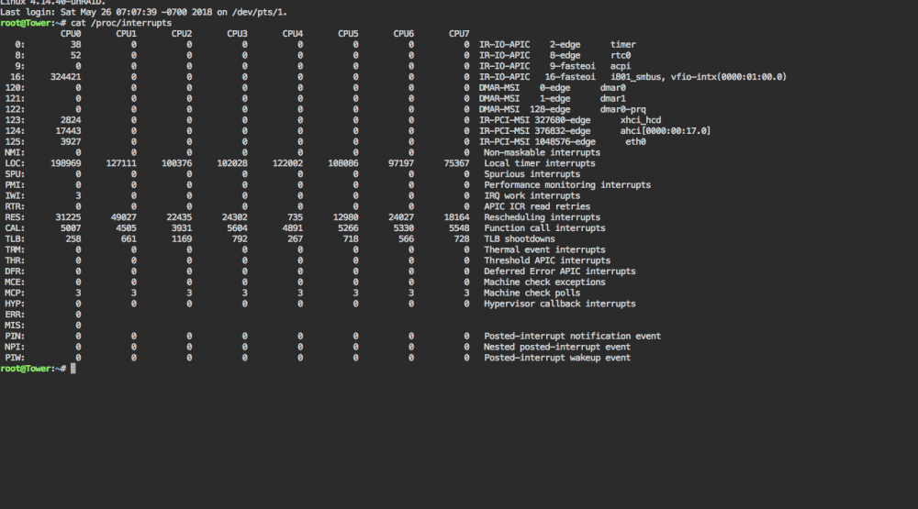Click 'Hypervisor callback interrupts' description
Viewport: 918px width, 509px height.
pyautogui.click(x=560, y=304)
